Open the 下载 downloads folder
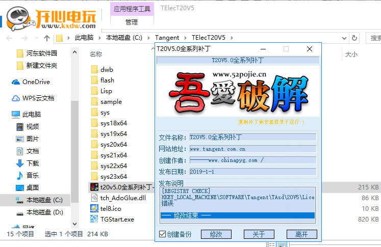The width and height of the screenshot is (381, 247). (33, 163)
